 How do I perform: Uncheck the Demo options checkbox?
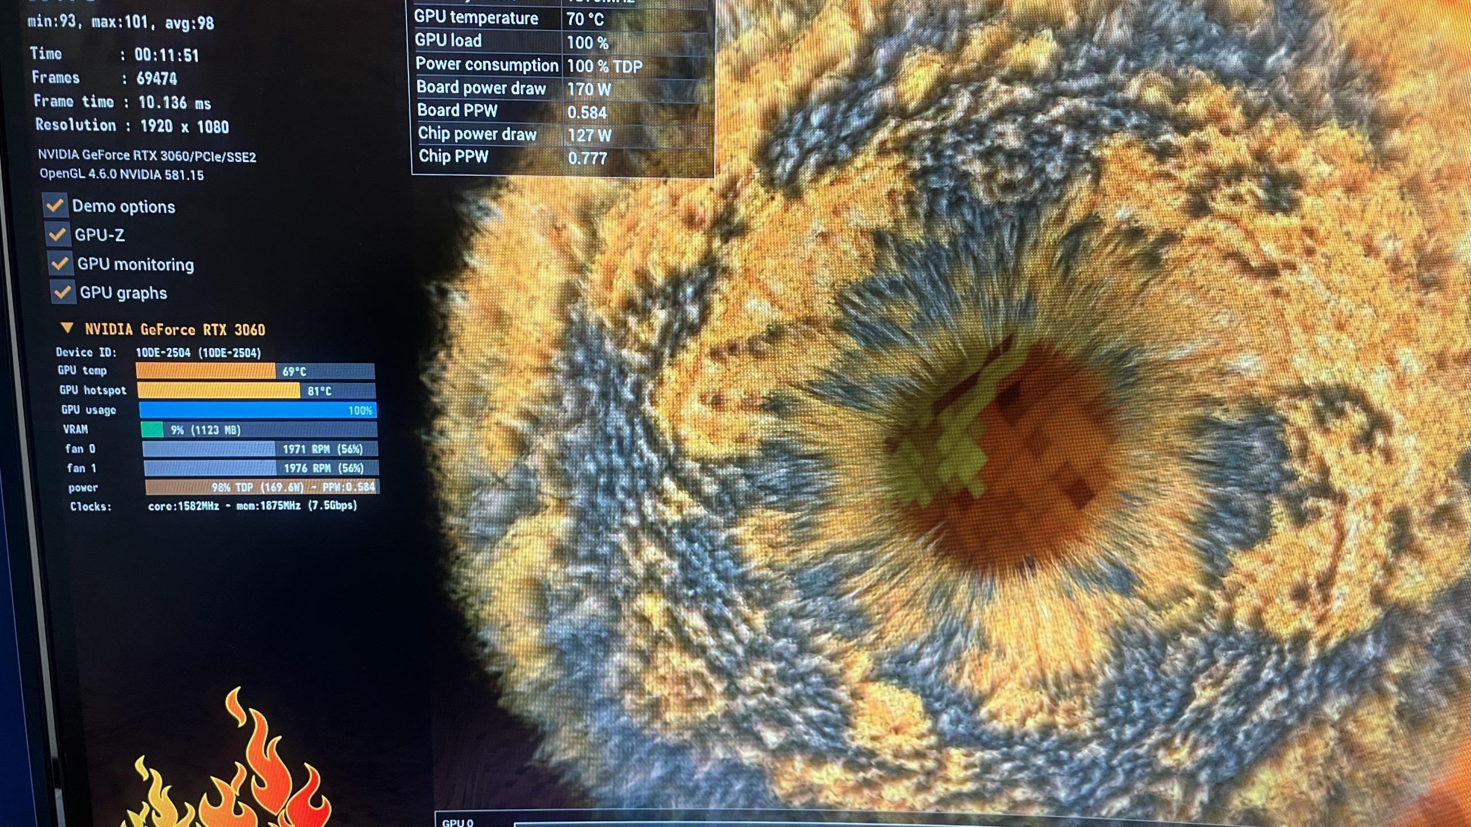(x=55, y=206)
